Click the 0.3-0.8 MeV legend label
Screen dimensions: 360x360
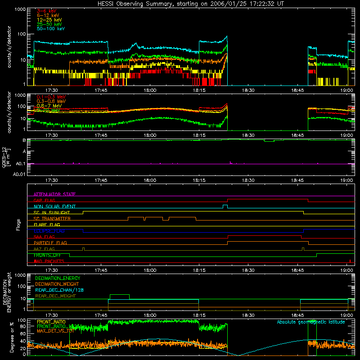(51, 101)
